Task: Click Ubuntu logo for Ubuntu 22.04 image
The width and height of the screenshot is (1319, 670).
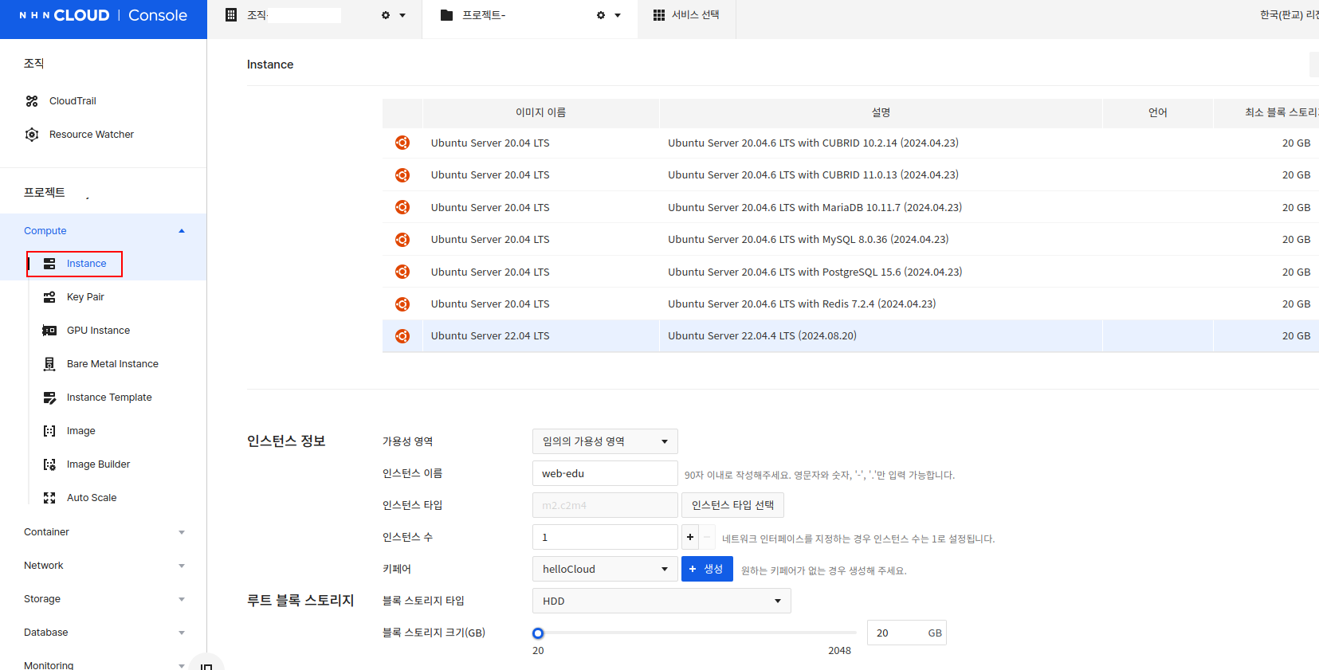Action: [x=402, y=336]
